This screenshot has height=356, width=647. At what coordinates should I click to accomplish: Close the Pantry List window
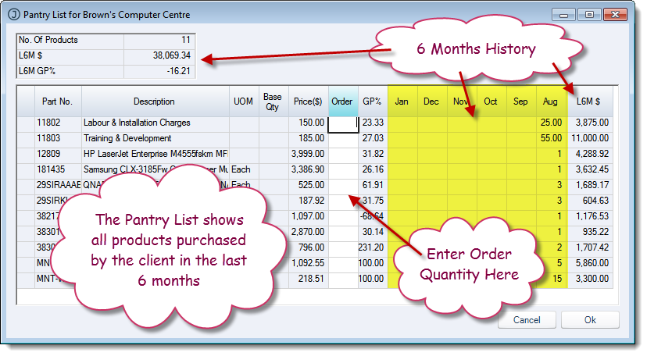pyautogui.click(x=615, y=15)
